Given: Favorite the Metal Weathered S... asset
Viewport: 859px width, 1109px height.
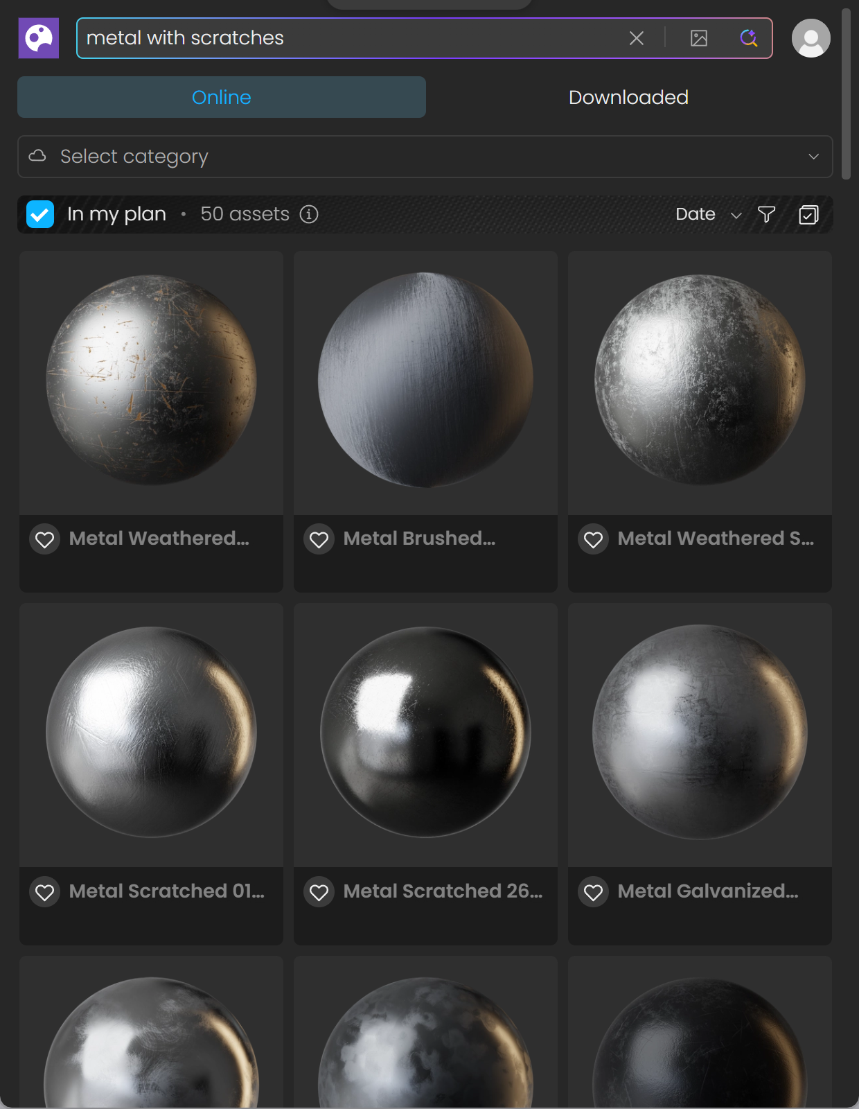Looking at the screenshot, I should (594, 539).
